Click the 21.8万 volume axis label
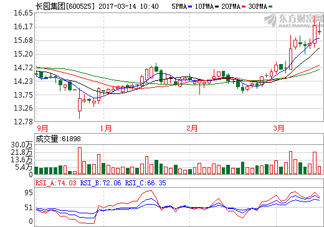The height and width of the screenshot is (227, 324). click(22, 152)
